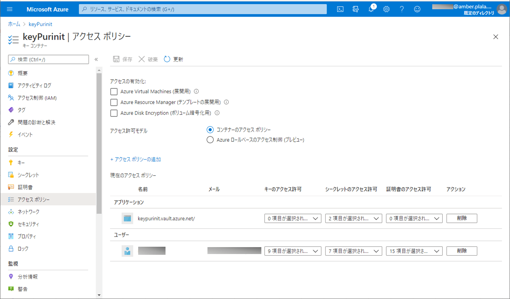Open directory and subscription filter icon

(x=356, y=9)
